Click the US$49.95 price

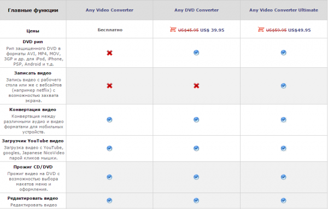click(300, 30)
